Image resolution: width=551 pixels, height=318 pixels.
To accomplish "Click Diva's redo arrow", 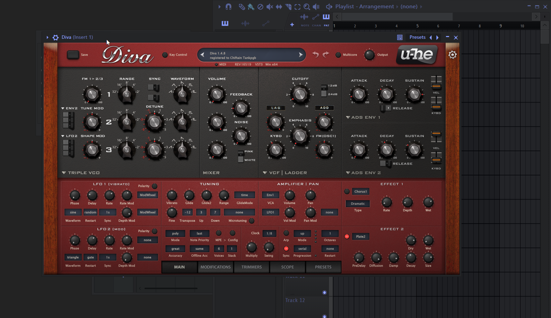I will tap(326, 54).
